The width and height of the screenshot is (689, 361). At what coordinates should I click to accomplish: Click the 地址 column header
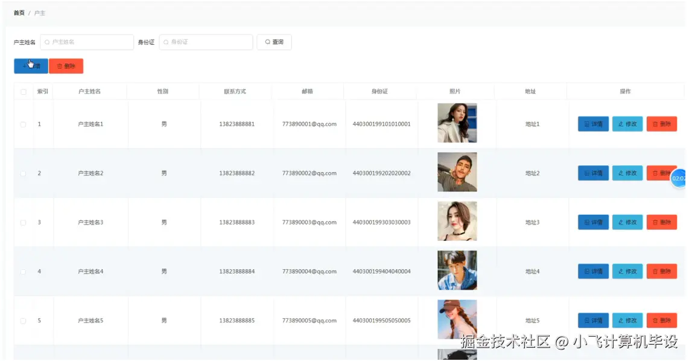click(530, 92)
